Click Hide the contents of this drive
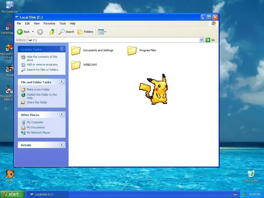Screen dimensions: 264x198 (x=42, y=58)
